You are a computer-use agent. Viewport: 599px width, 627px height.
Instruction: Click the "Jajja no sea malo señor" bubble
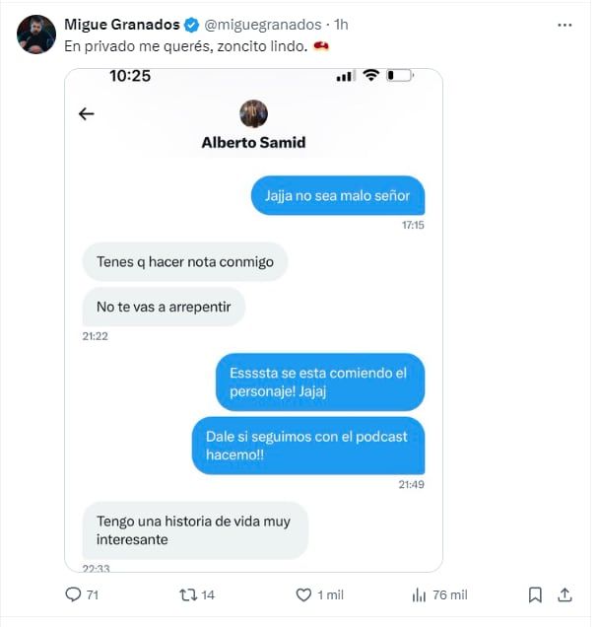[337, 195]
